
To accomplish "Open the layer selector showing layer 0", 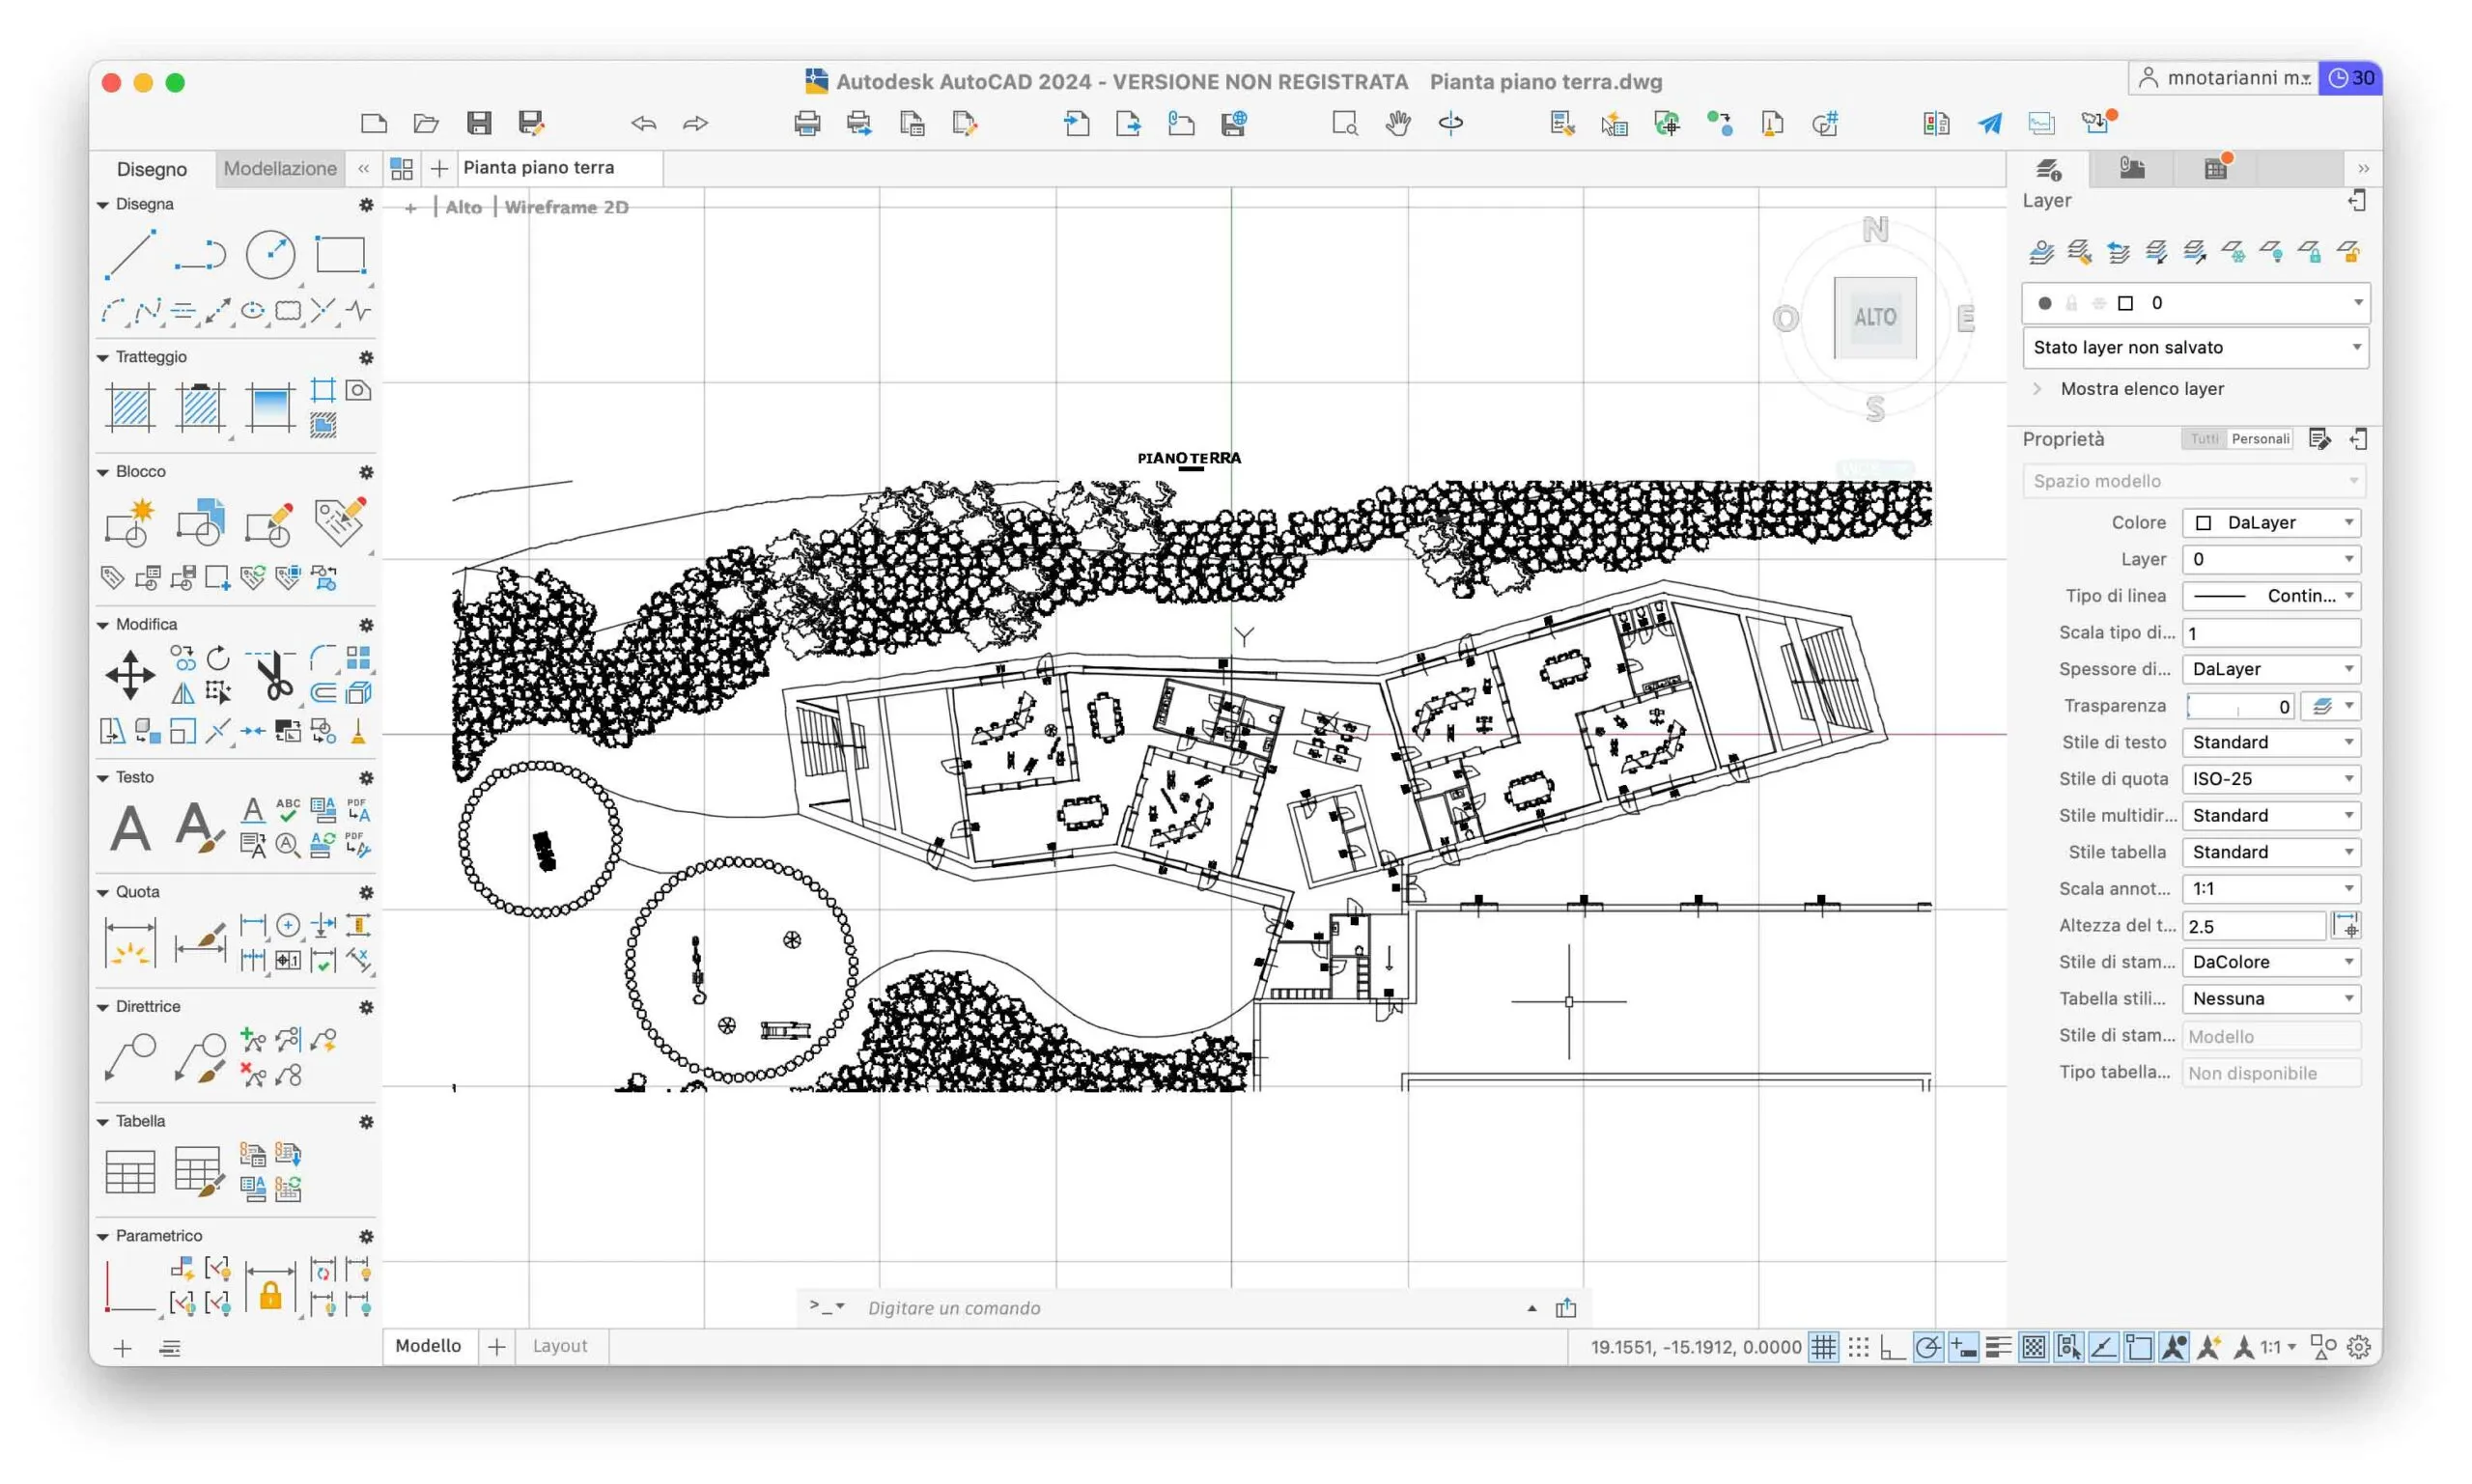I will tap(2194, 303).
